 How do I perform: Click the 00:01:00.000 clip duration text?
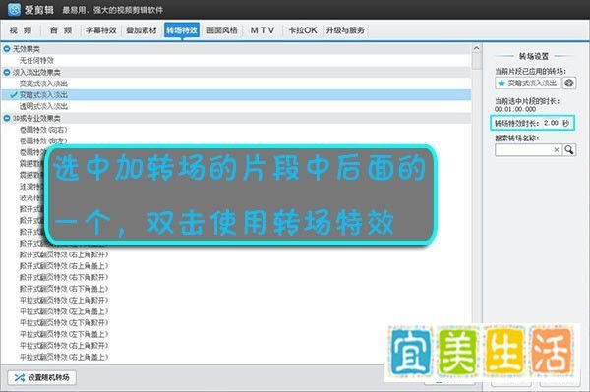[515, 109]
